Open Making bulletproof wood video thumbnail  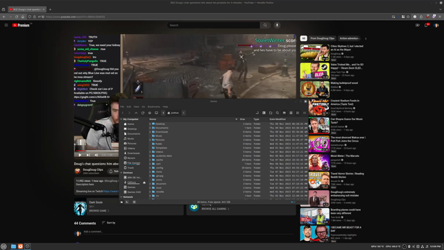pyautogui.click(x=315, y=90)
